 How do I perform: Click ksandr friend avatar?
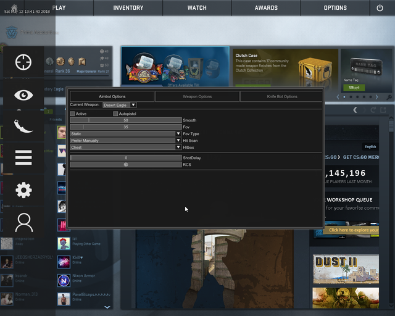(7, 280)
